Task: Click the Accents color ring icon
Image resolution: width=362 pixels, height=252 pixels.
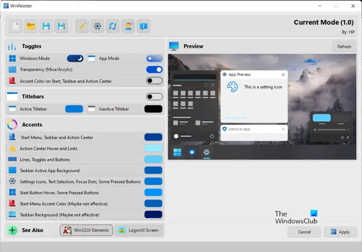Action: coord(12,124)
